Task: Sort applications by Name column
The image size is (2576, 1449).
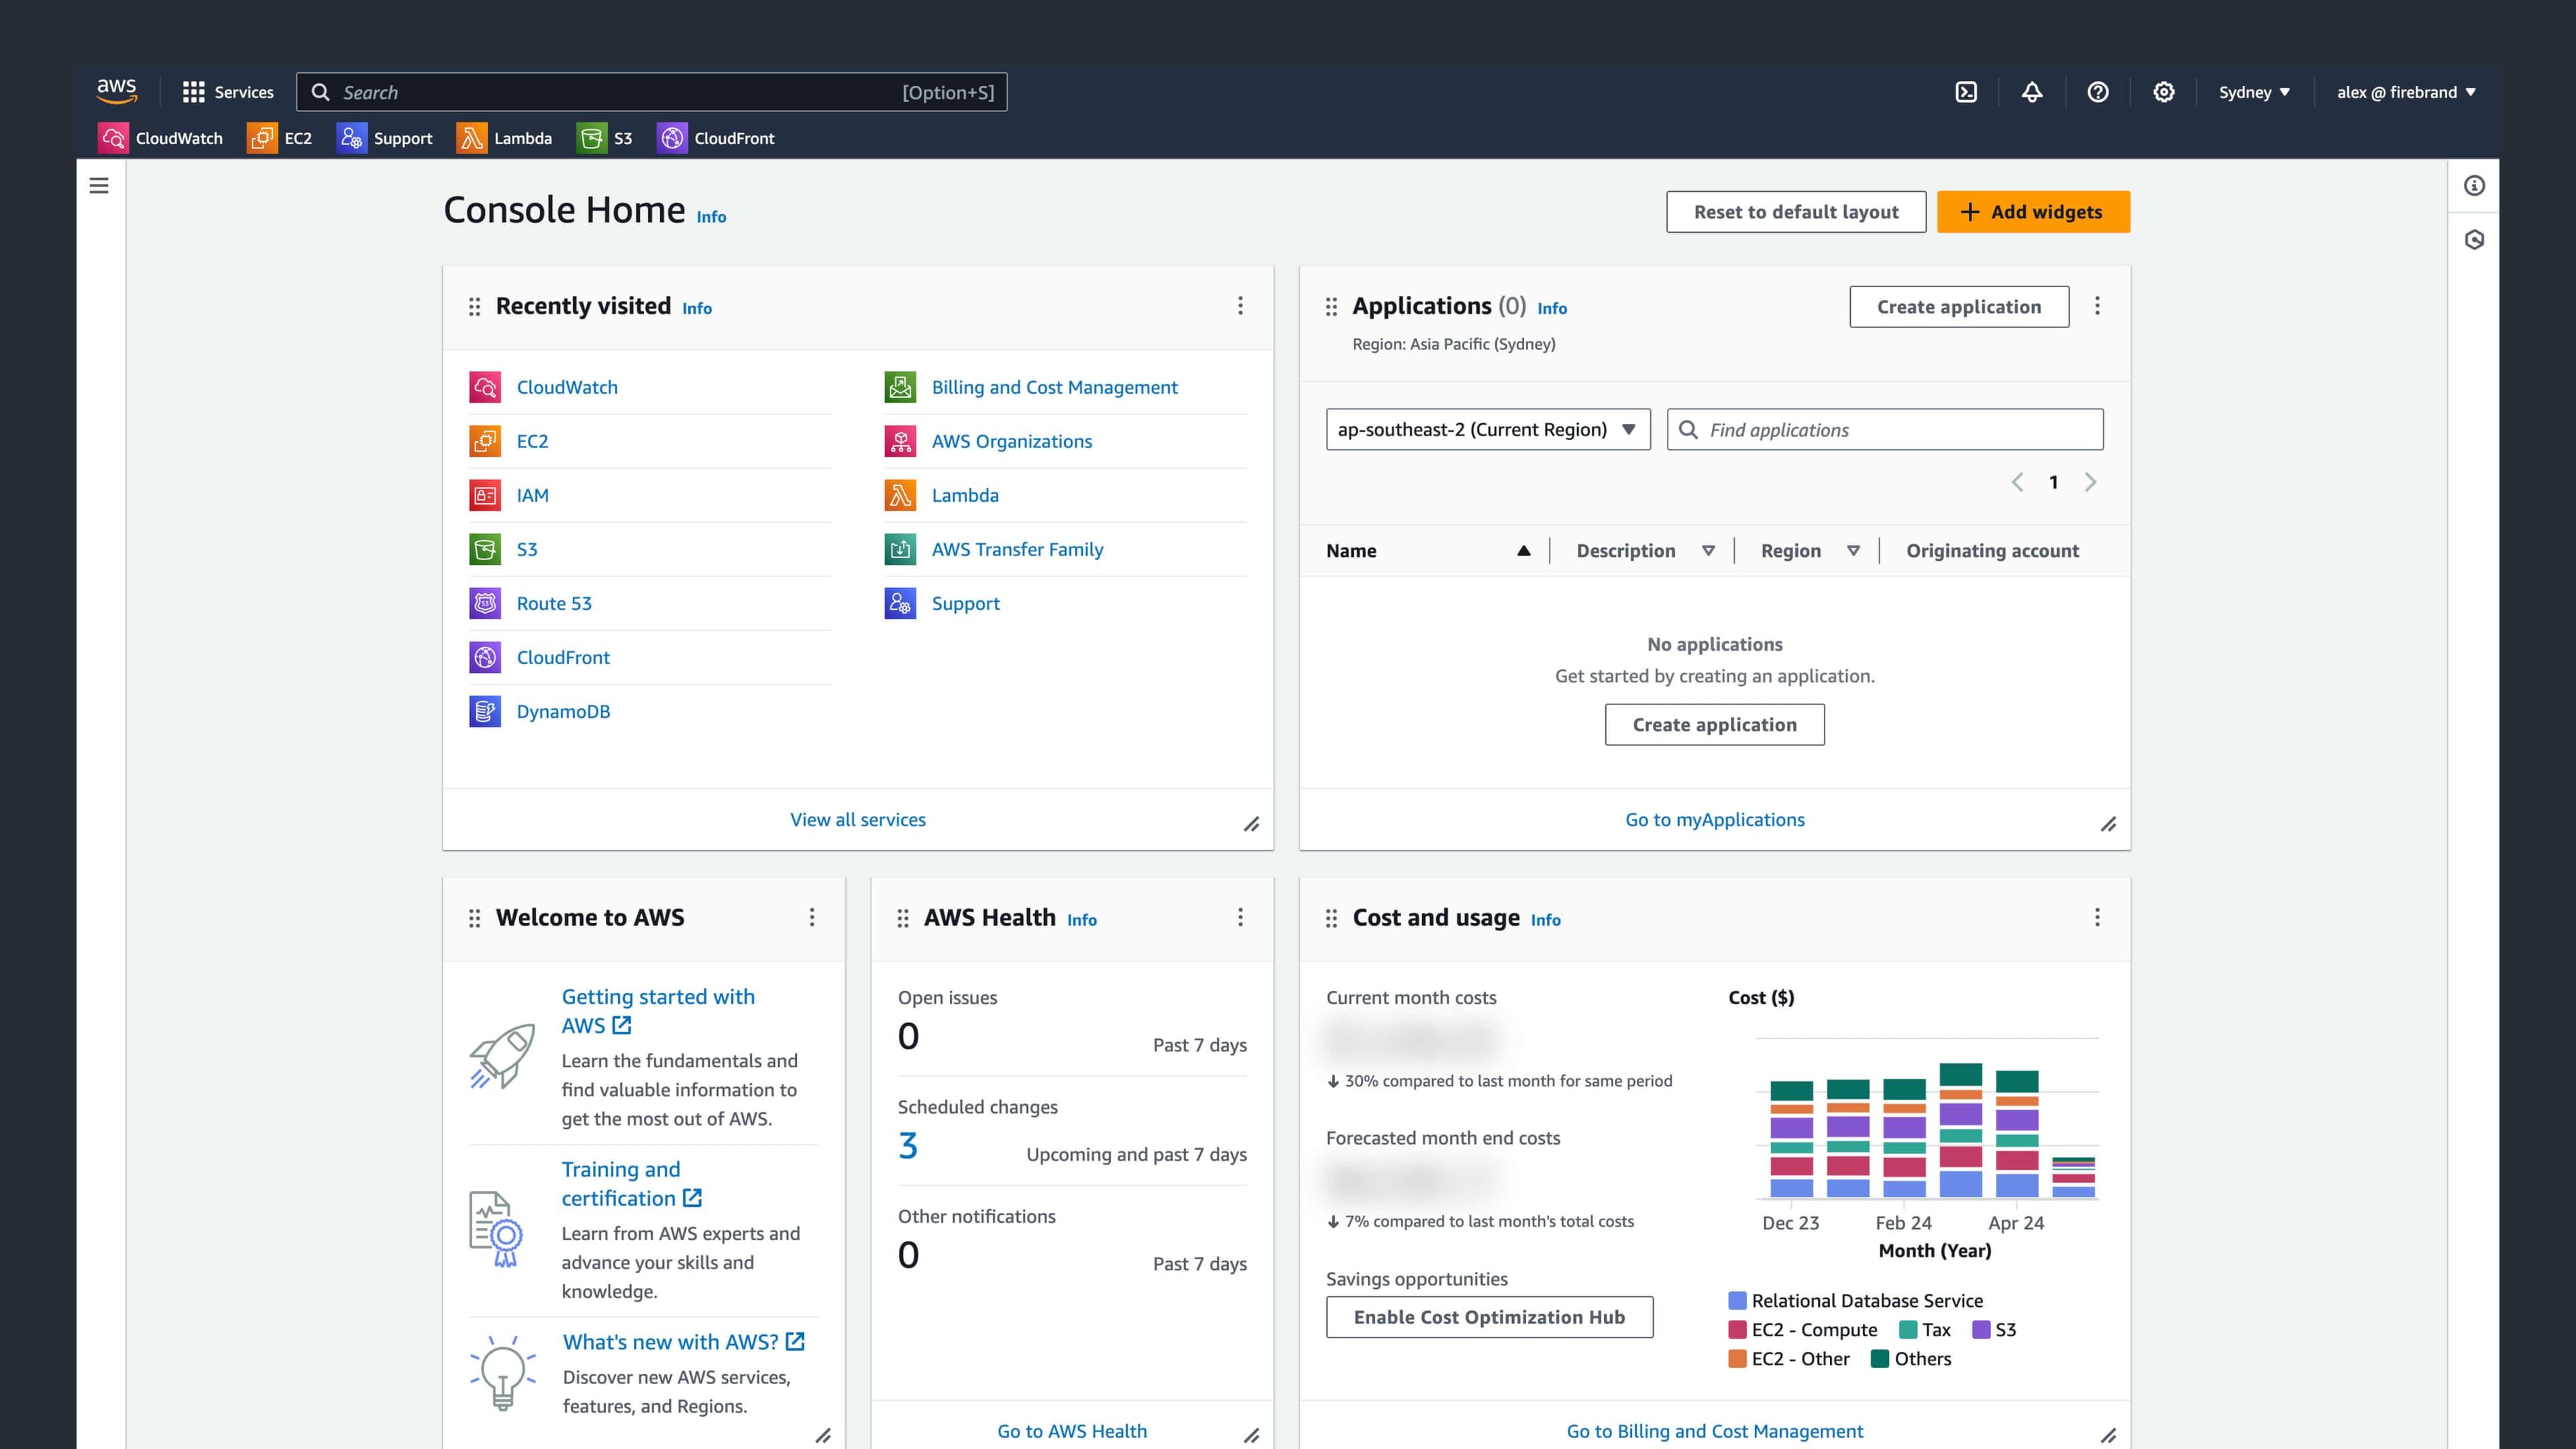Action: pos(1428,551)
